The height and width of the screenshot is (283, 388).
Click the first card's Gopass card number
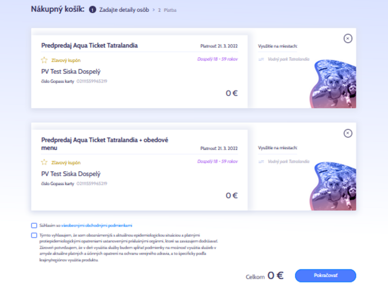tap(92, 81)
